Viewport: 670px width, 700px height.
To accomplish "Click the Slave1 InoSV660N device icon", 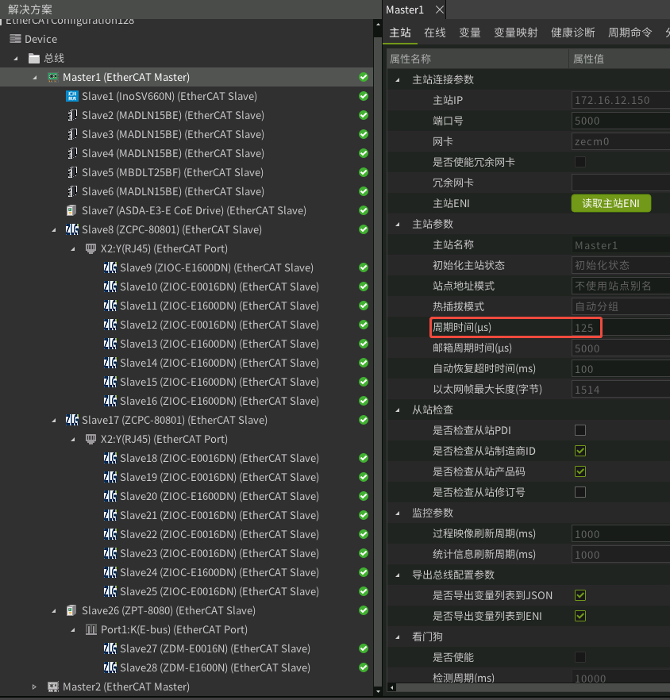I will (72, 96).
